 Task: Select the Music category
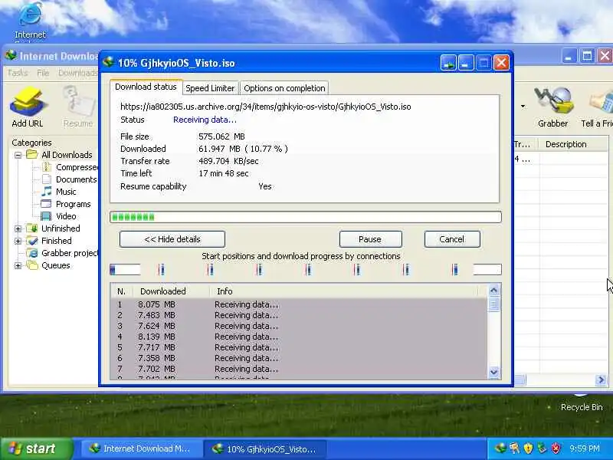coord(59,192)
